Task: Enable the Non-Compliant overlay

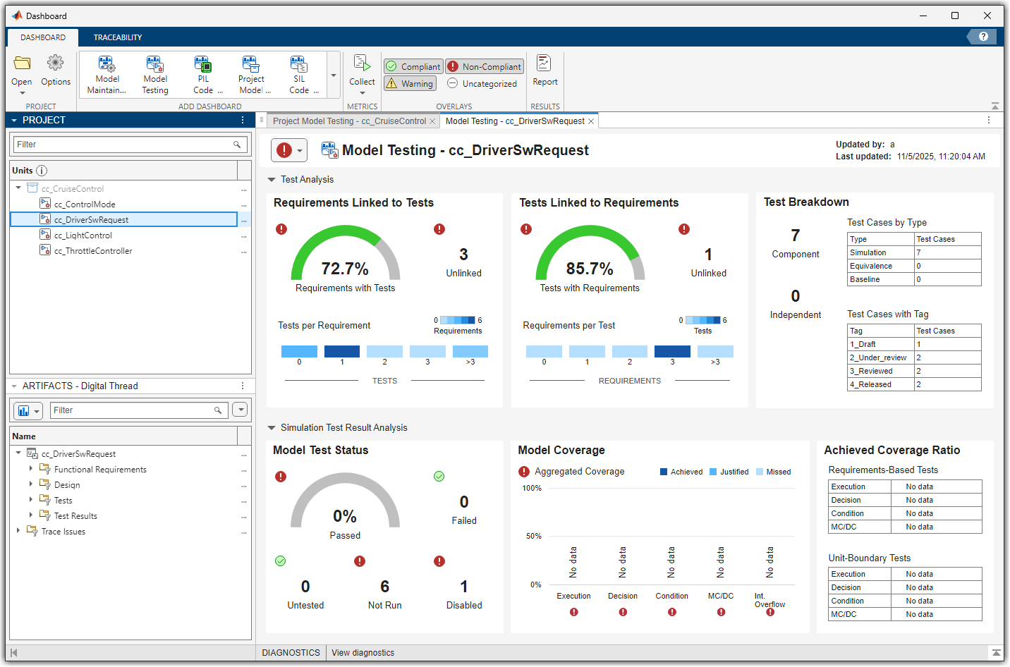Action: (x=485, y=66)
